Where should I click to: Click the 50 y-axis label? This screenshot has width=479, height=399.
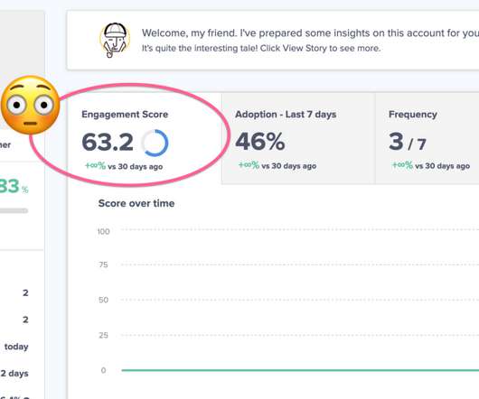[104, 300]
